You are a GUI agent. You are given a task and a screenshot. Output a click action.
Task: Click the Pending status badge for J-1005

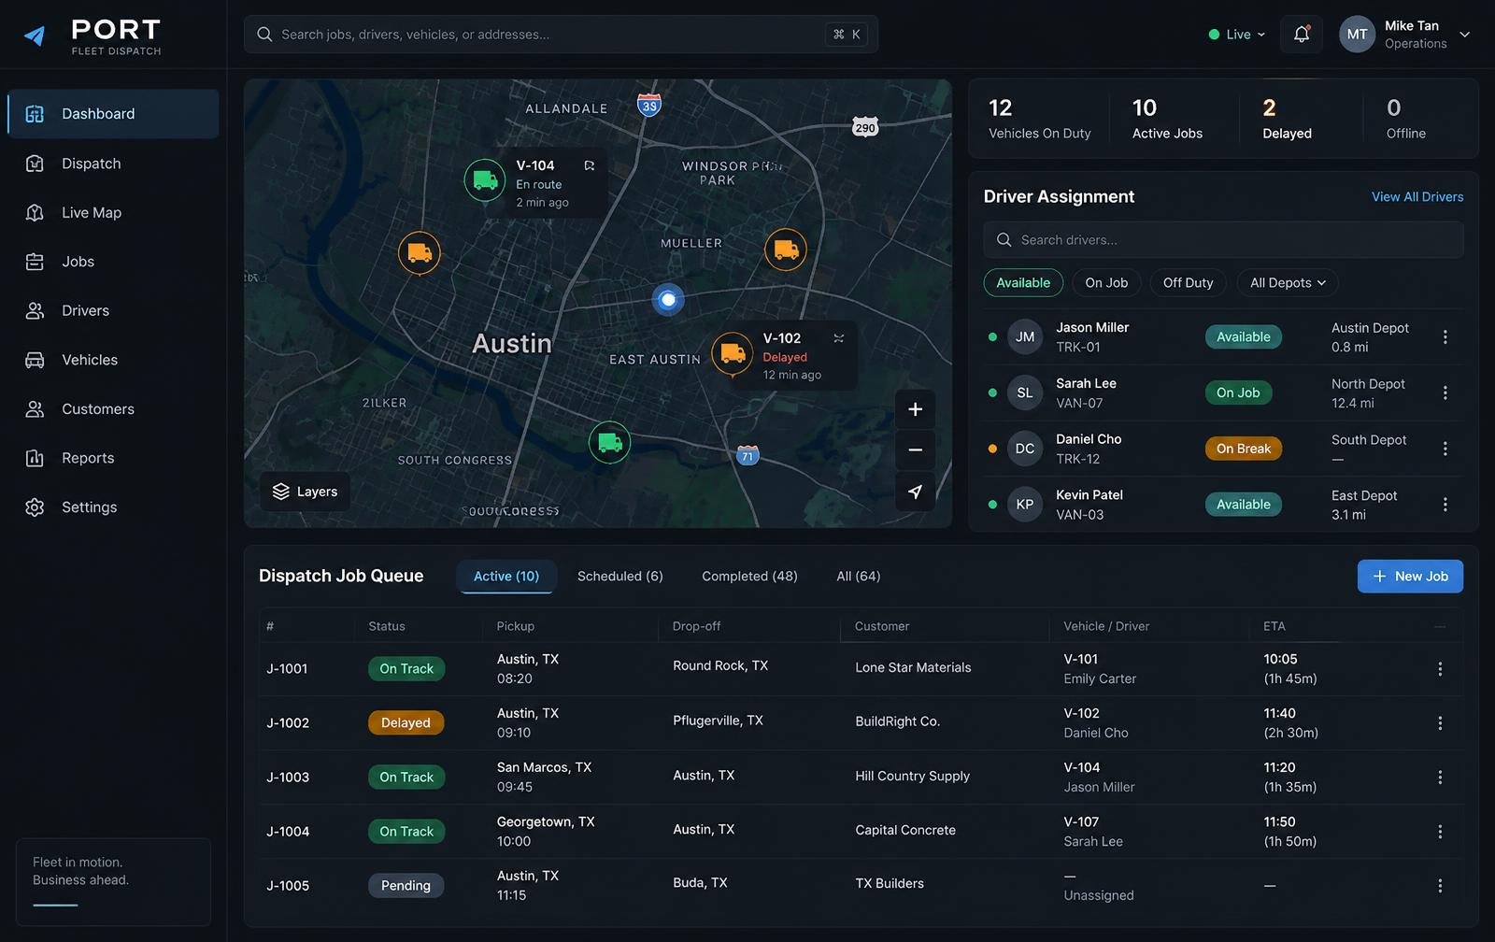click(406, 886)
